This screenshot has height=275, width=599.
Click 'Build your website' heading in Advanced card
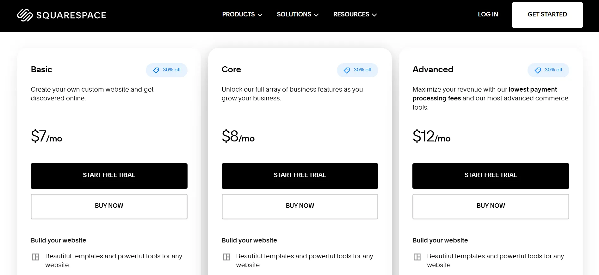(x=440, y=240)
